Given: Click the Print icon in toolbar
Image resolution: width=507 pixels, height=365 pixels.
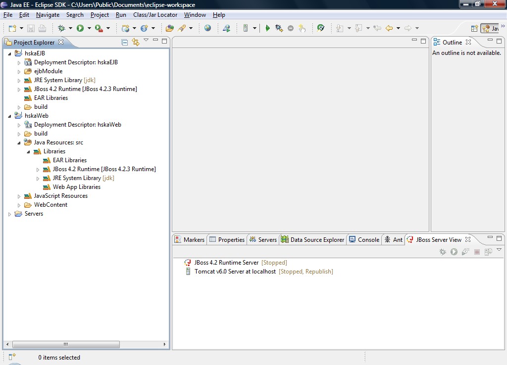Looking at the screenshot, I should pyautogui.click(x=42, y=28).
